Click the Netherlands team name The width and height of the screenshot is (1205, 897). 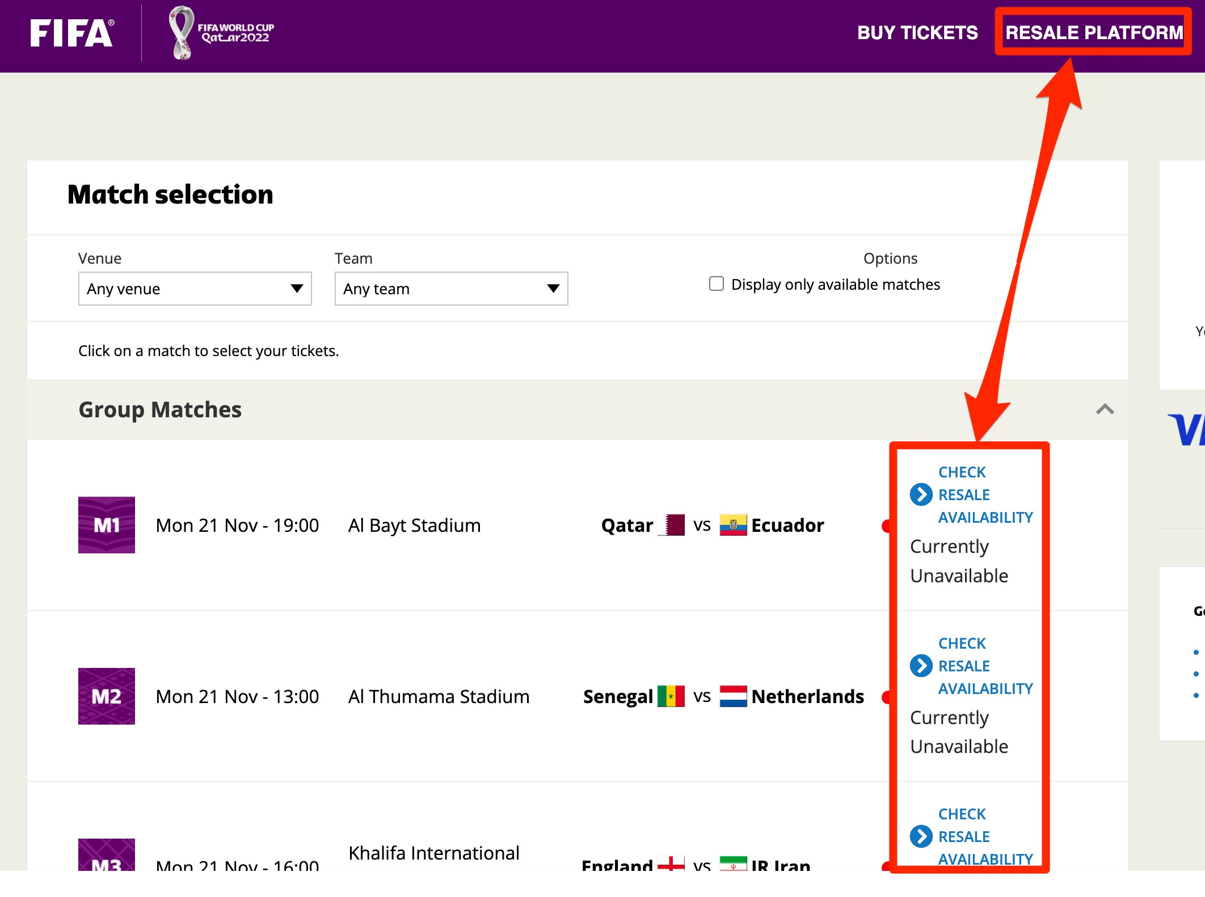[x=808, y=697]
